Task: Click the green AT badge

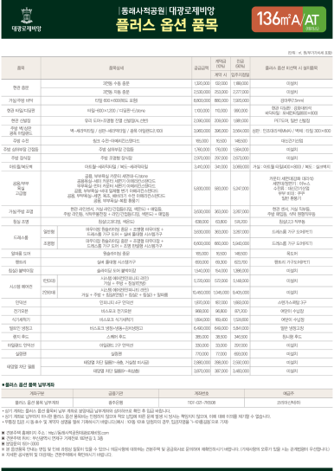Action: [x=314, y=19]
